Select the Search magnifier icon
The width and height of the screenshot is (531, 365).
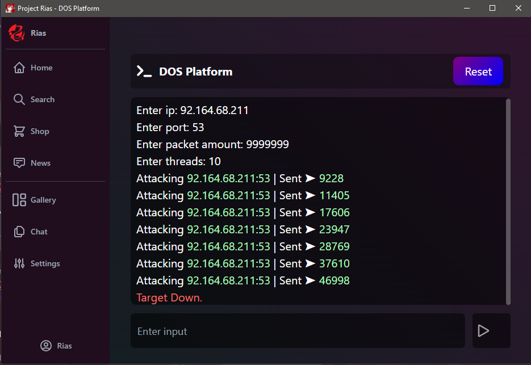click(x=19, y=99)
